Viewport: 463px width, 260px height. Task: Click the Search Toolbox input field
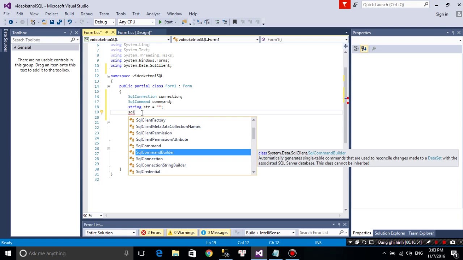(x=41, y=40)
